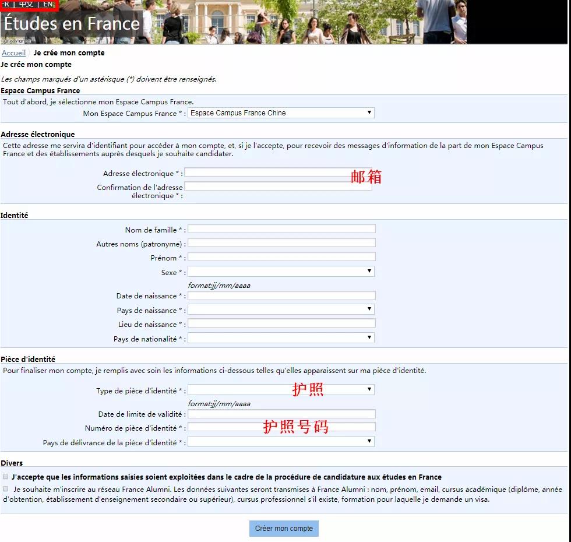Image resolution: width=571 pixels, height=542 pixels.
Task: Click the Numéro de pièce d'identité field
Action: pos(281,427)
